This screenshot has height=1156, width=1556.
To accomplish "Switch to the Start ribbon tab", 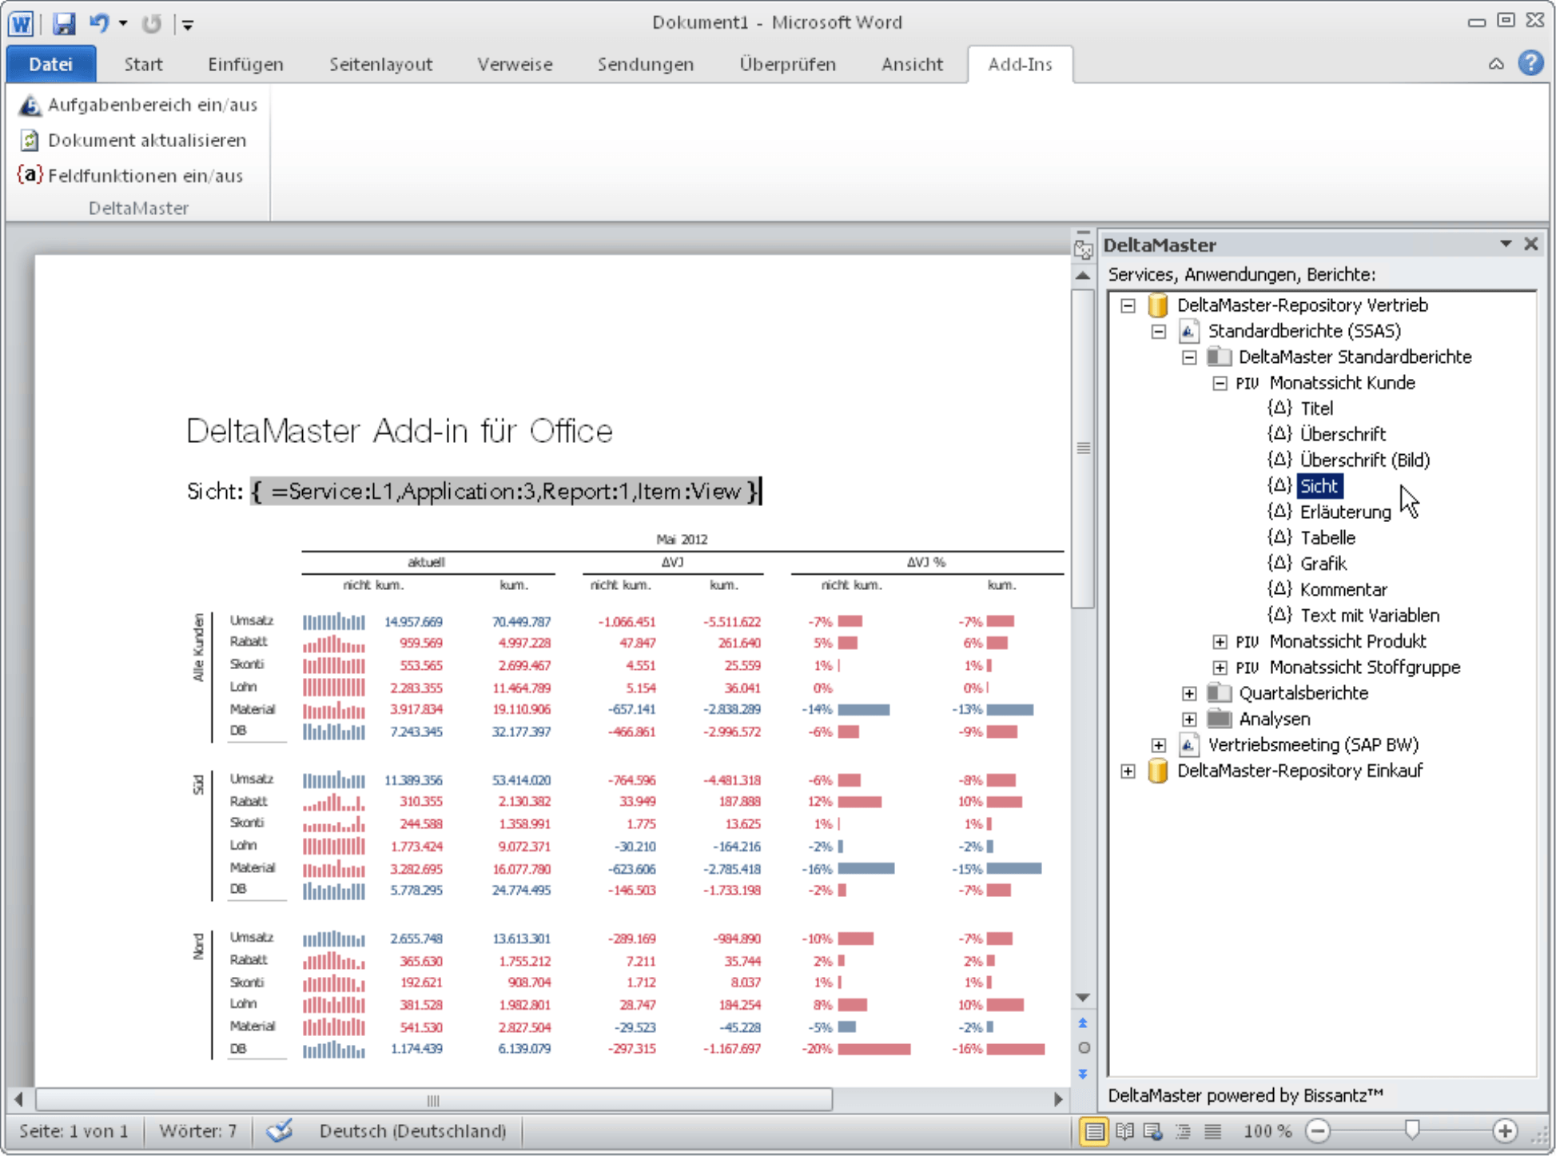I will 143,64.
